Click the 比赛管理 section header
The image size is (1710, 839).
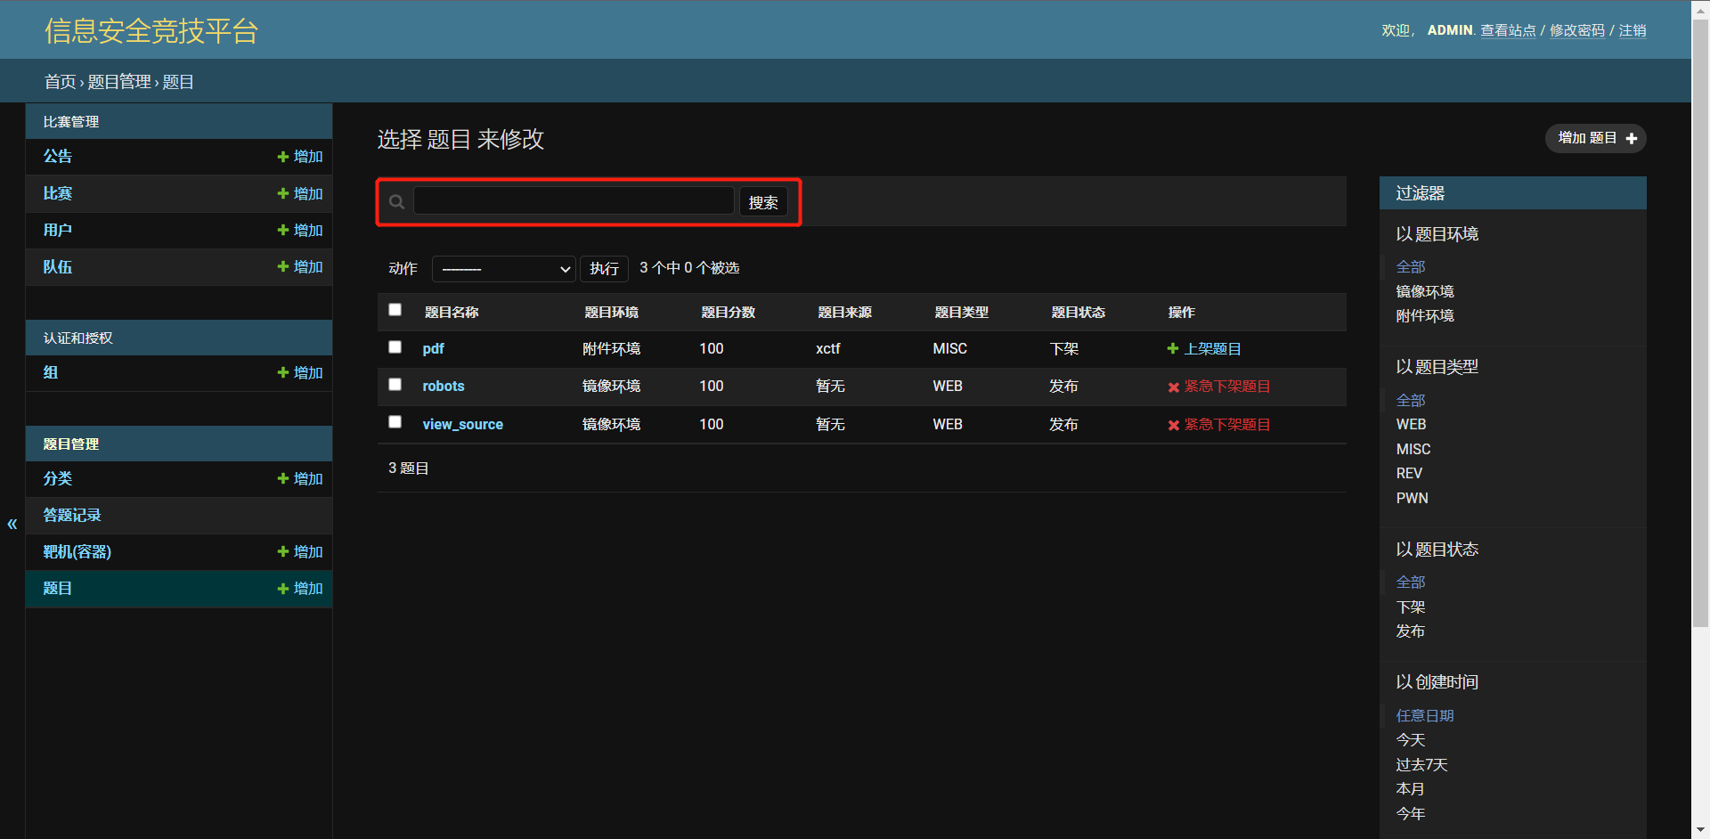click(71, 121)
